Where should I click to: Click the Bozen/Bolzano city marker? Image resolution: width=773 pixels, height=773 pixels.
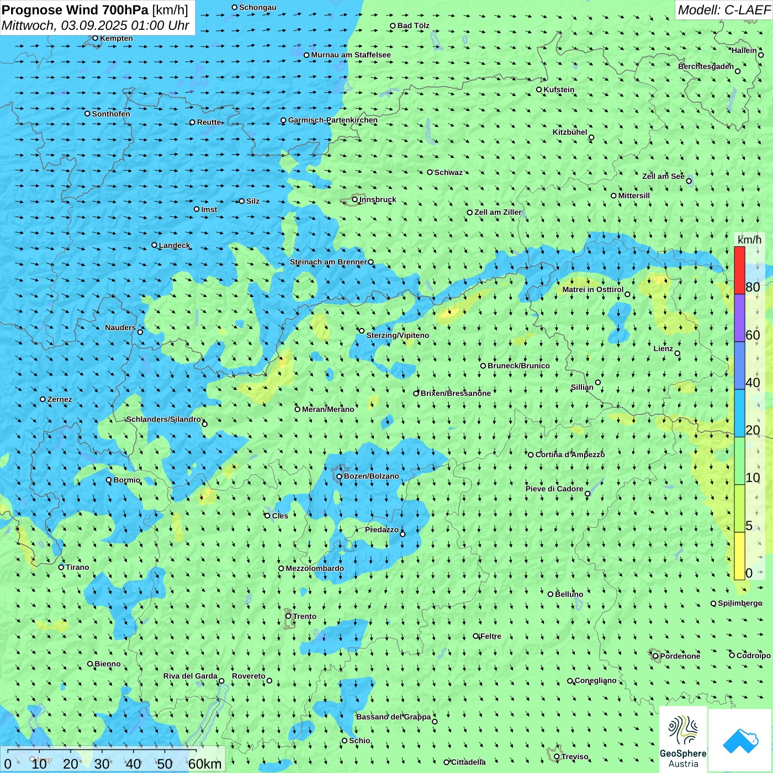click(x=340, y=476)
